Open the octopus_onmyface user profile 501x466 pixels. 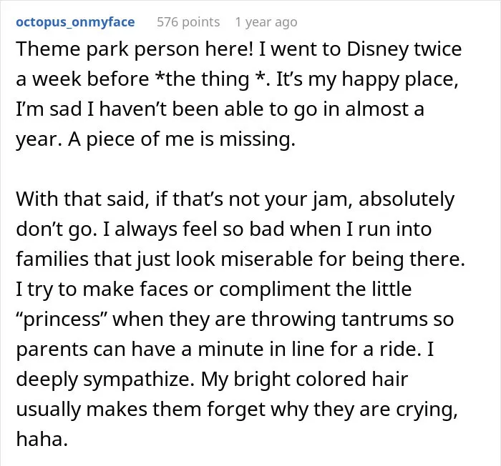click(75, 22)
